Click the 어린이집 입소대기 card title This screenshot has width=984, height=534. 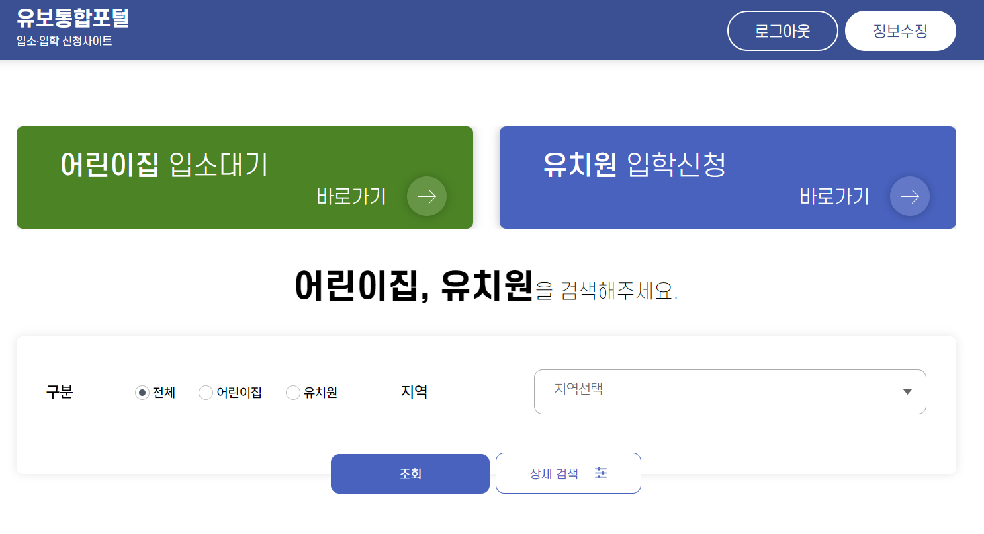(x=164, y=165)
